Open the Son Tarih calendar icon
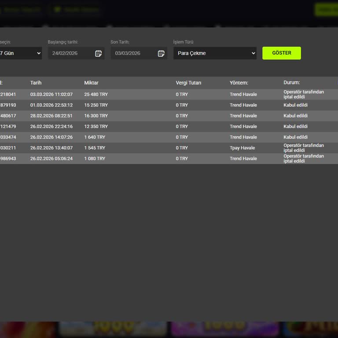This screenshot has width=338, height=338. click(x=161, y=53)
